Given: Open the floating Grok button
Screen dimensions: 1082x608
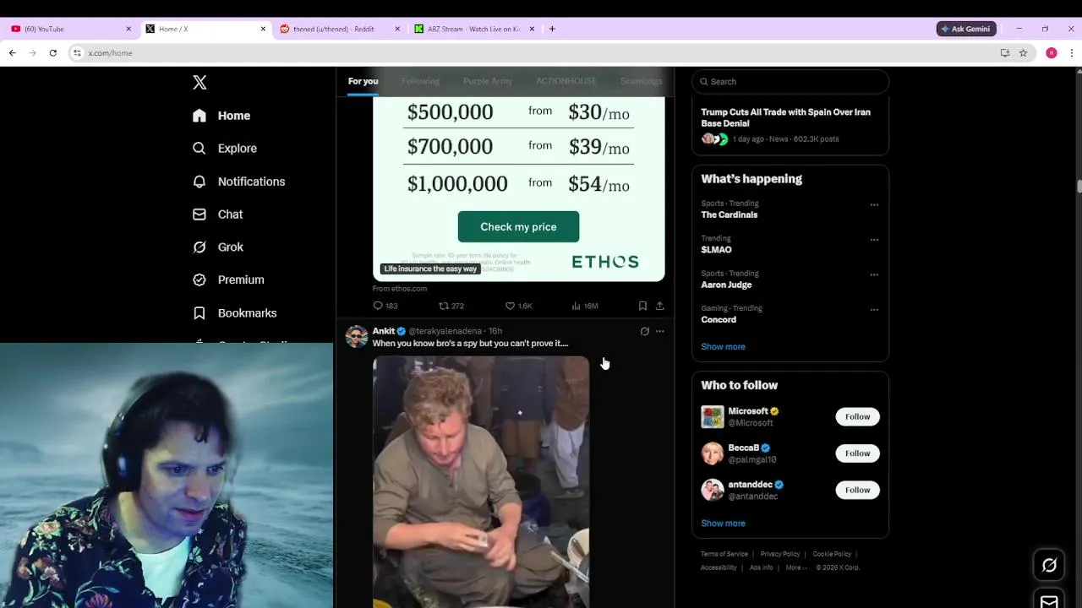Looking at the screenshot, I should coord(1049,565).
